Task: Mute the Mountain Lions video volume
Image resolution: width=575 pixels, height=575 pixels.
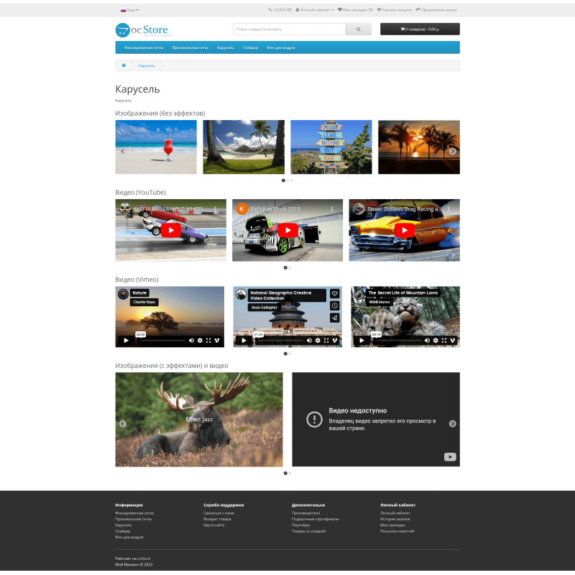Action: 428,340
